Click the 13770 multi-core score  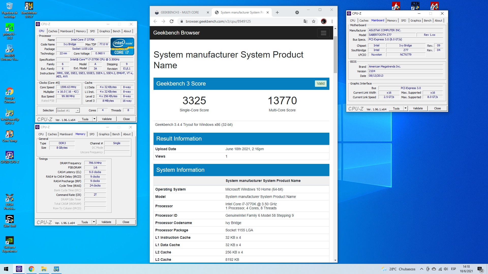[282, 101]
